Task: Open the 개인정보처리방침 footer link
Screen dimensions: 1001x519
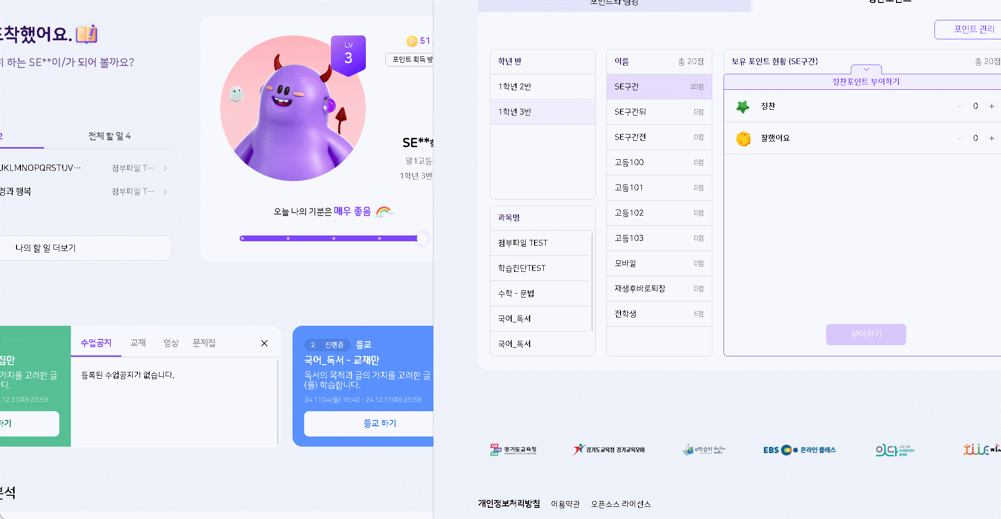Action: pos(509,503)
